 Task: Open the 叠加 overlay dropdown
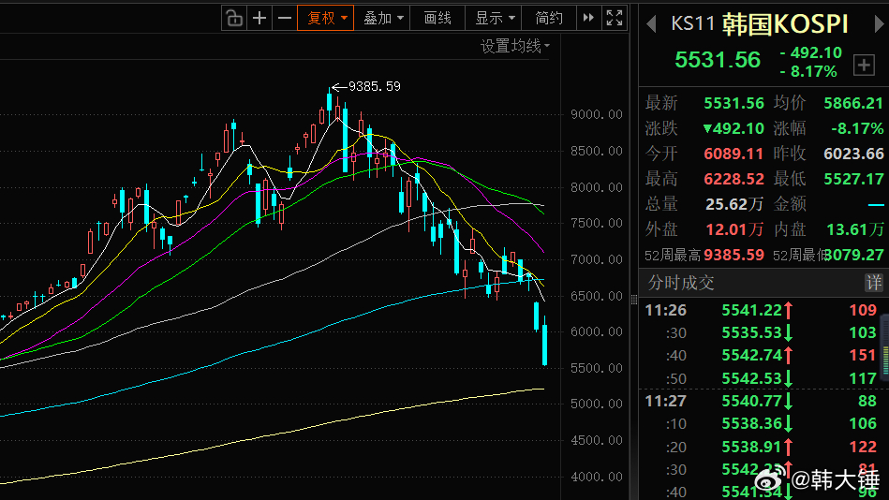point(383,18)
